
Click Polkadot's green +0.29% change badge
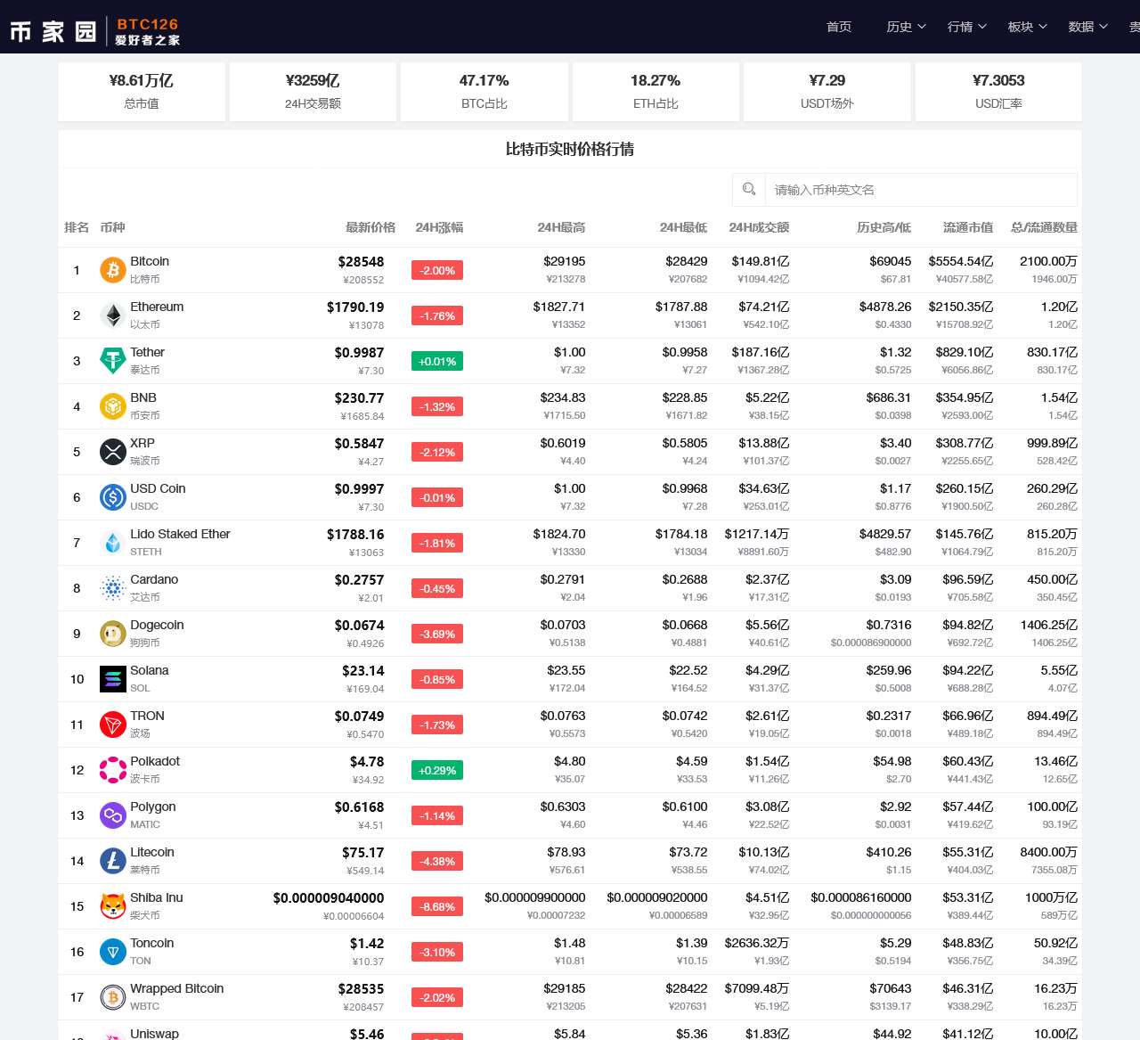click(437, 770)
